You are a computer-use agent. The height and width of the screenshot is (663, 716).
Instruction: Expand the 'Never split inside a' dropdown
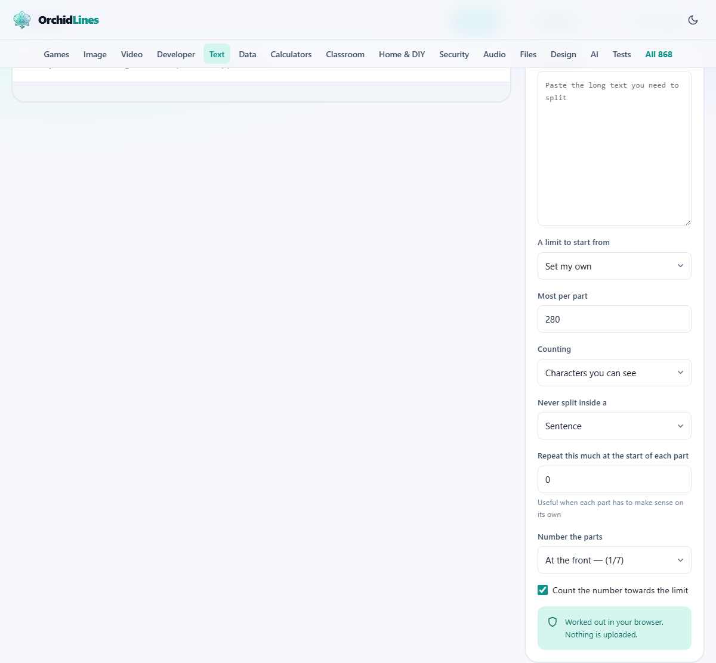click(615, 426)
